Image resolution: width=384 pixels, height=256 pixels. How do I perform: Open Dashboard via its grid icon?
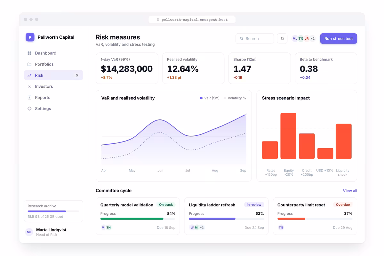[x=29, y=53]
